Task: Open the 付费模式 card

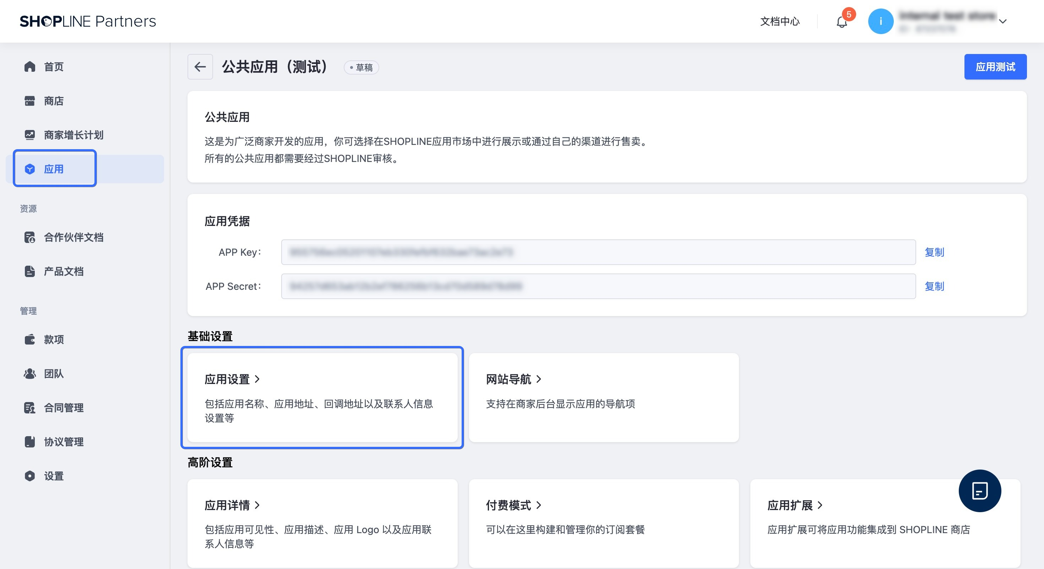Action: 603,523
